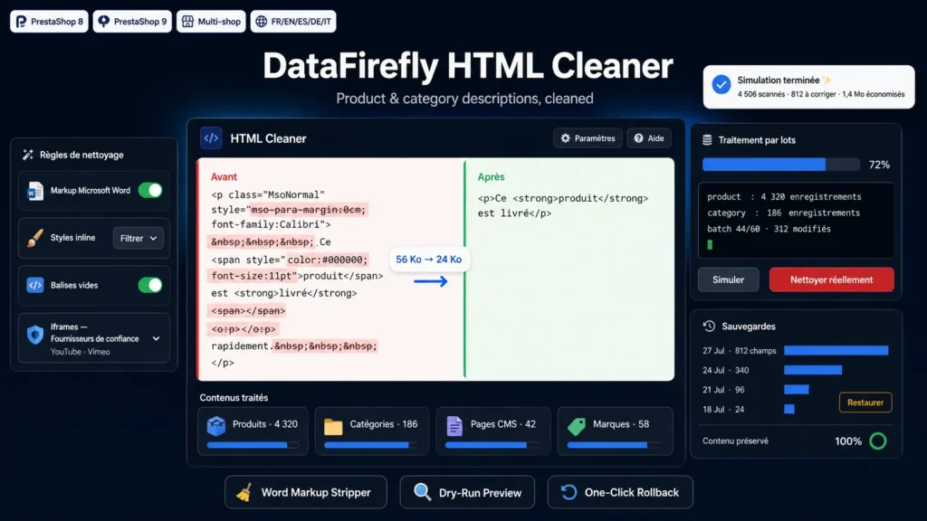Click the Marques tag icon

pos(577,425)
